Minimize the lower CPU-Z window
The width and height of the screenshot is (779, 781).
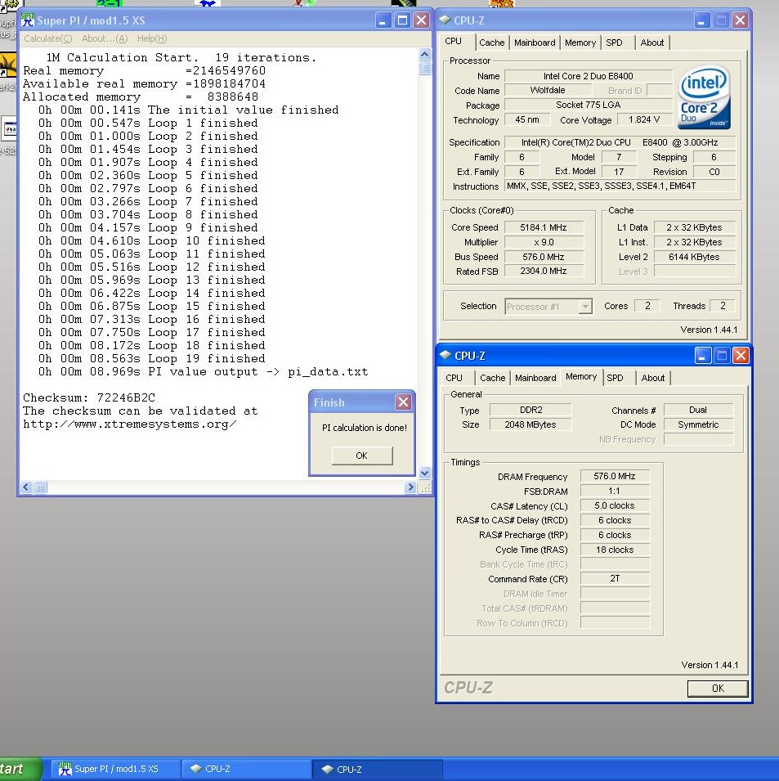coord(703,356)
